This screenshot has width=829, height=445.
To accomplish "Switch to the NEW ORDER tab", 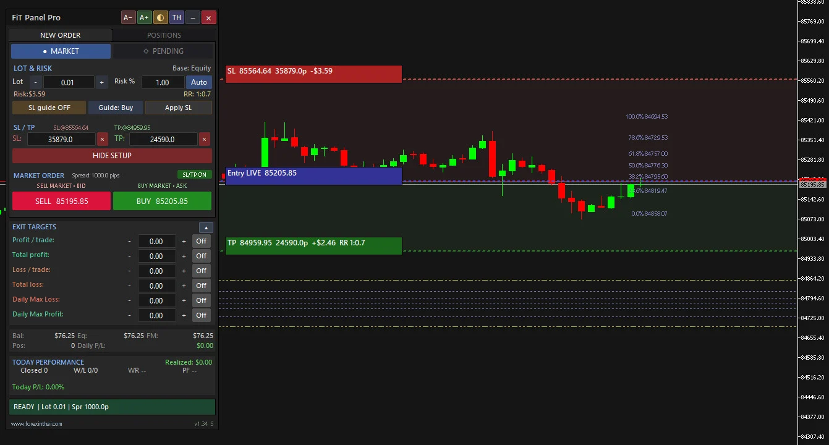I will point(61,35).
